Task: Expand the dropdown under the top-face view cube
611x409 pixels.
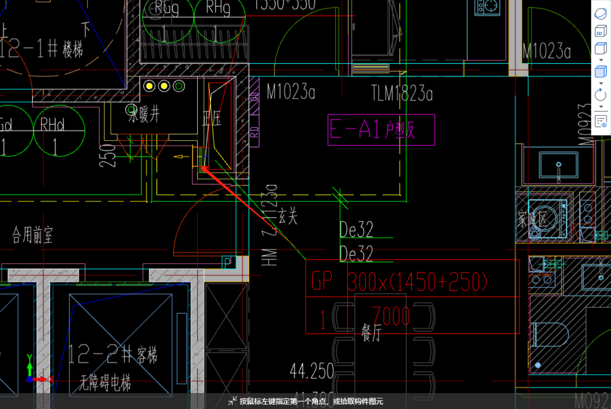Action: (601, 60)
